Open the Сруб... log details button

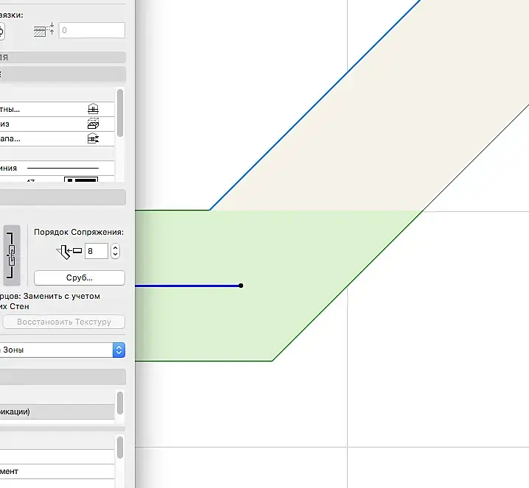(80, 277)
